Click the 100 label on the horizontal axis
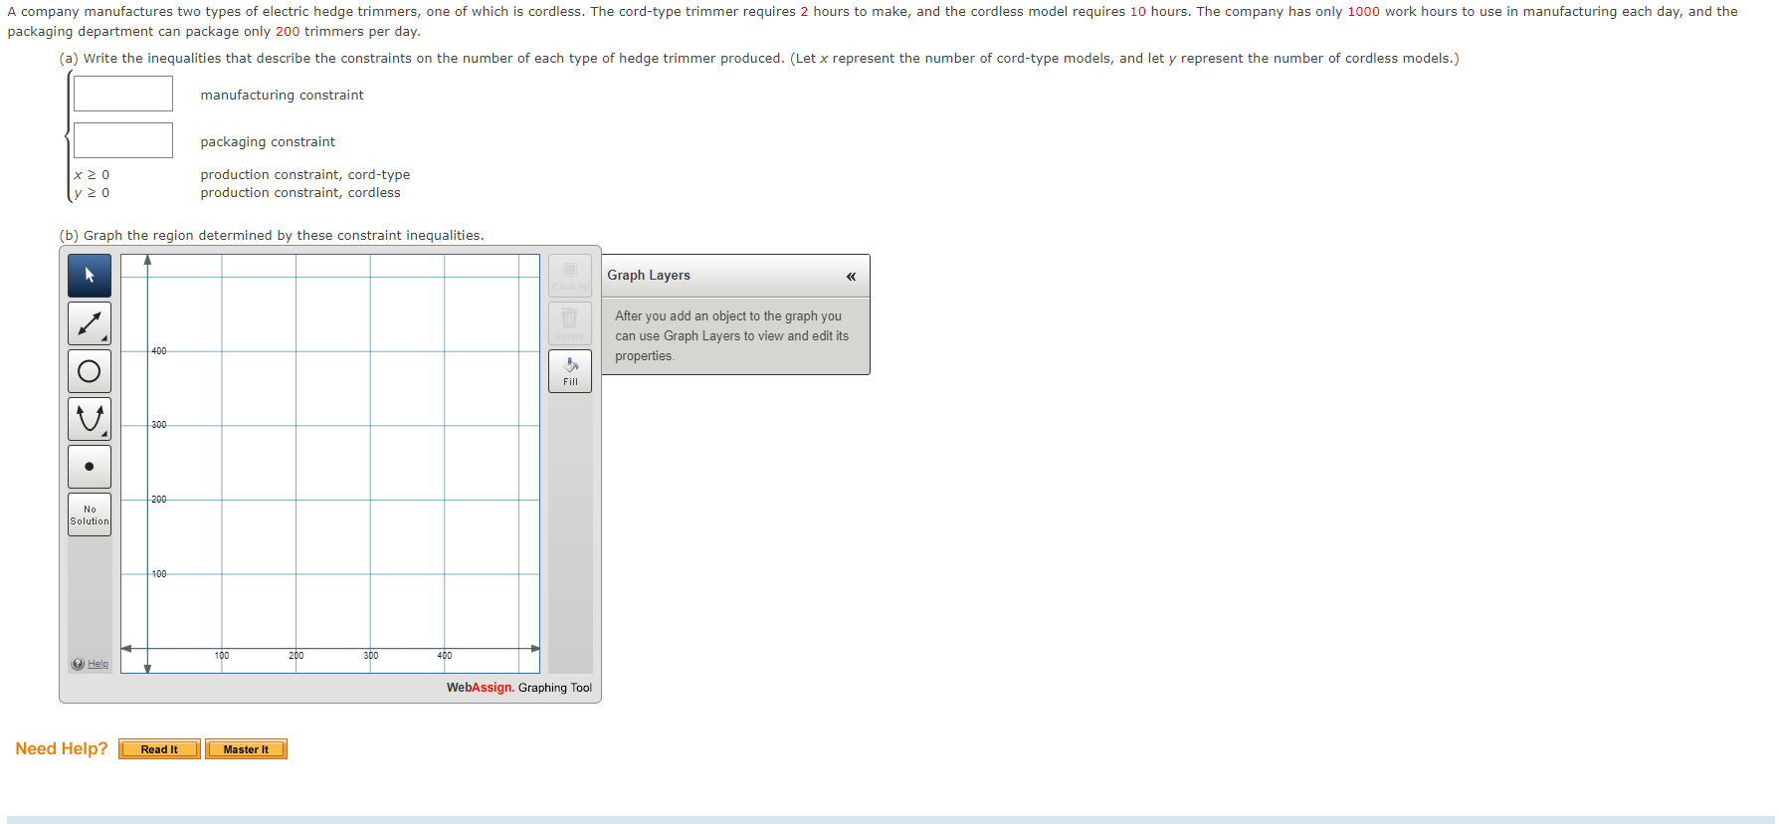The width and height of the screenshot is (1780, 824). tap(222, 656)
